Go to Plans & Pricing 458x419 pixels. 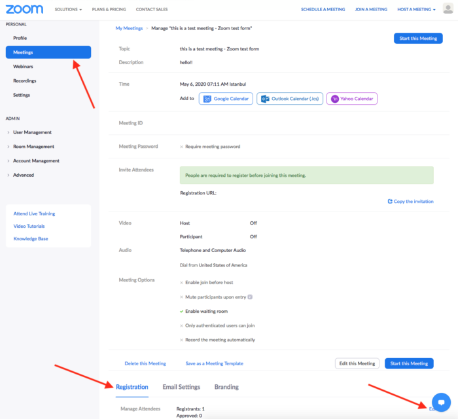[109, 9]
